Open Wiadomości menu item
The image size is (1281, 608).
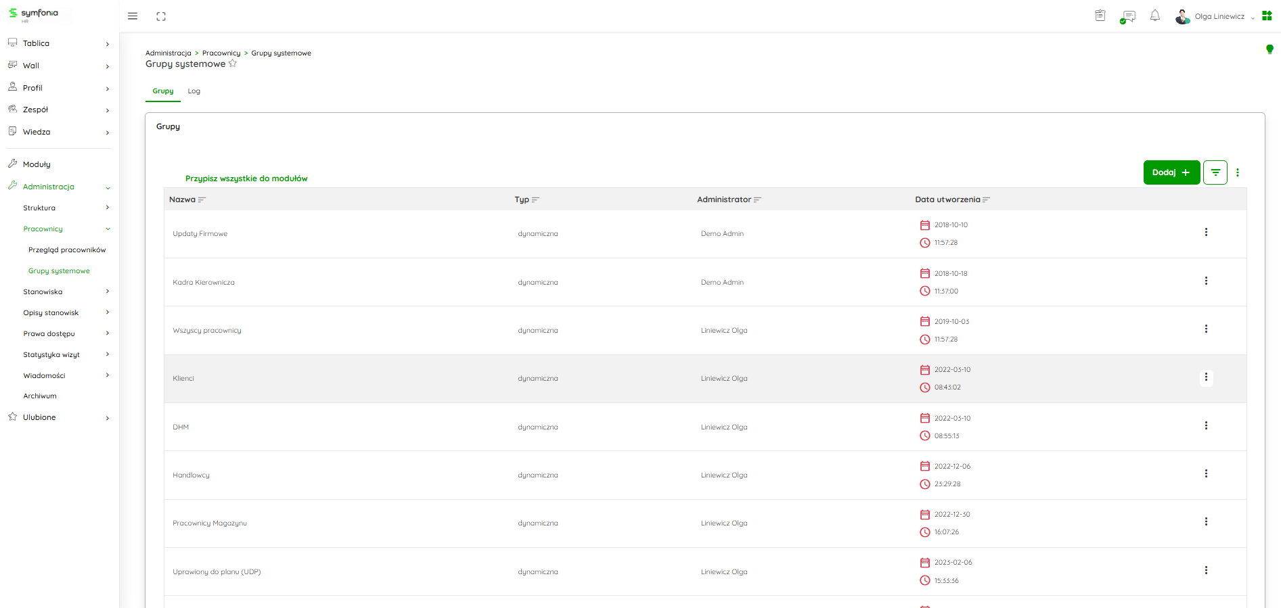(44, 375)
